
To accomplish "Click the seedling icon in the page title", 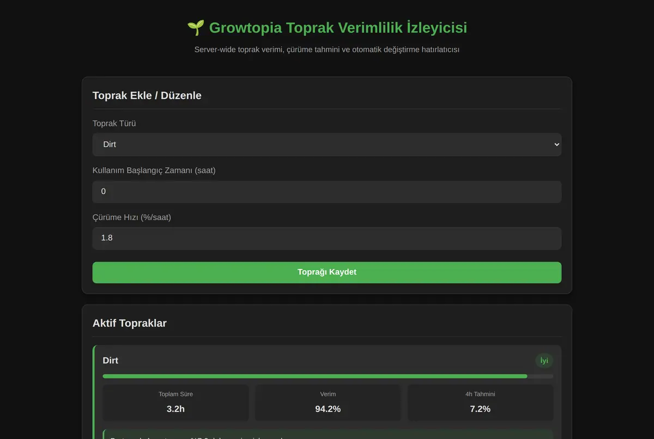I will [196, 28].
